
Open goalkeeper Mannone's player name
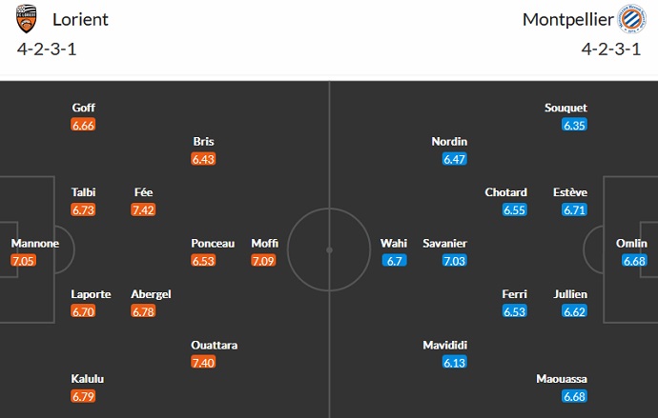click(x=35, y=244)
